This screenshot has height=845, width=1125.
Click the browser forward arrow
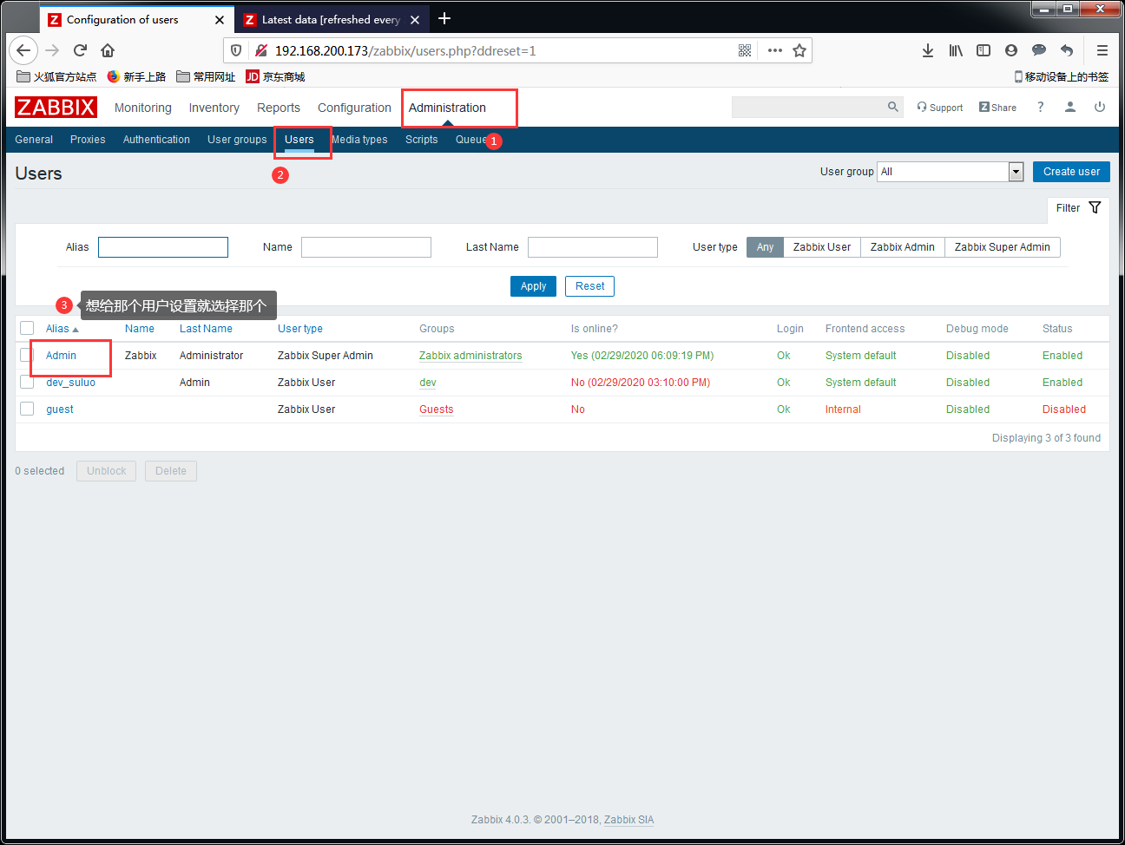click(52, 50)
